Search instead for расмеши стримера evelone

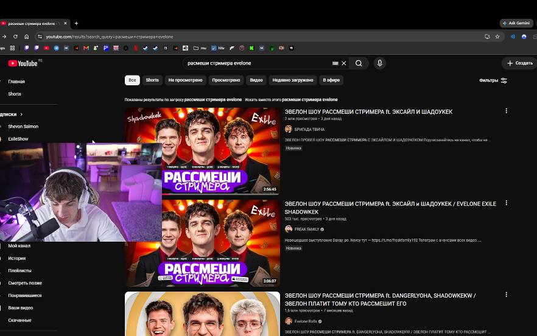click(309, 100)
